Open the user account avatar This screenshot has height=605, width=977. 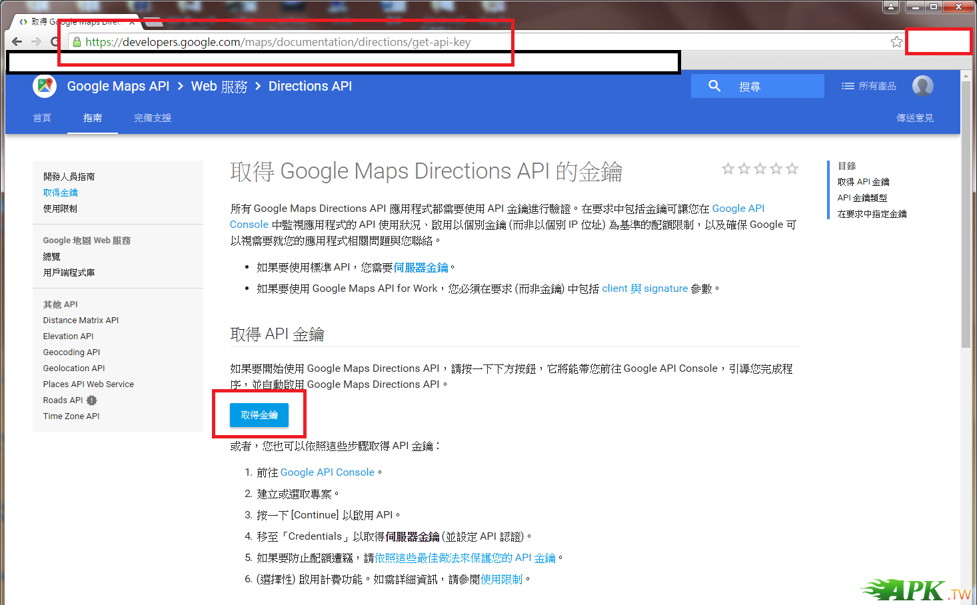point(923,86)
